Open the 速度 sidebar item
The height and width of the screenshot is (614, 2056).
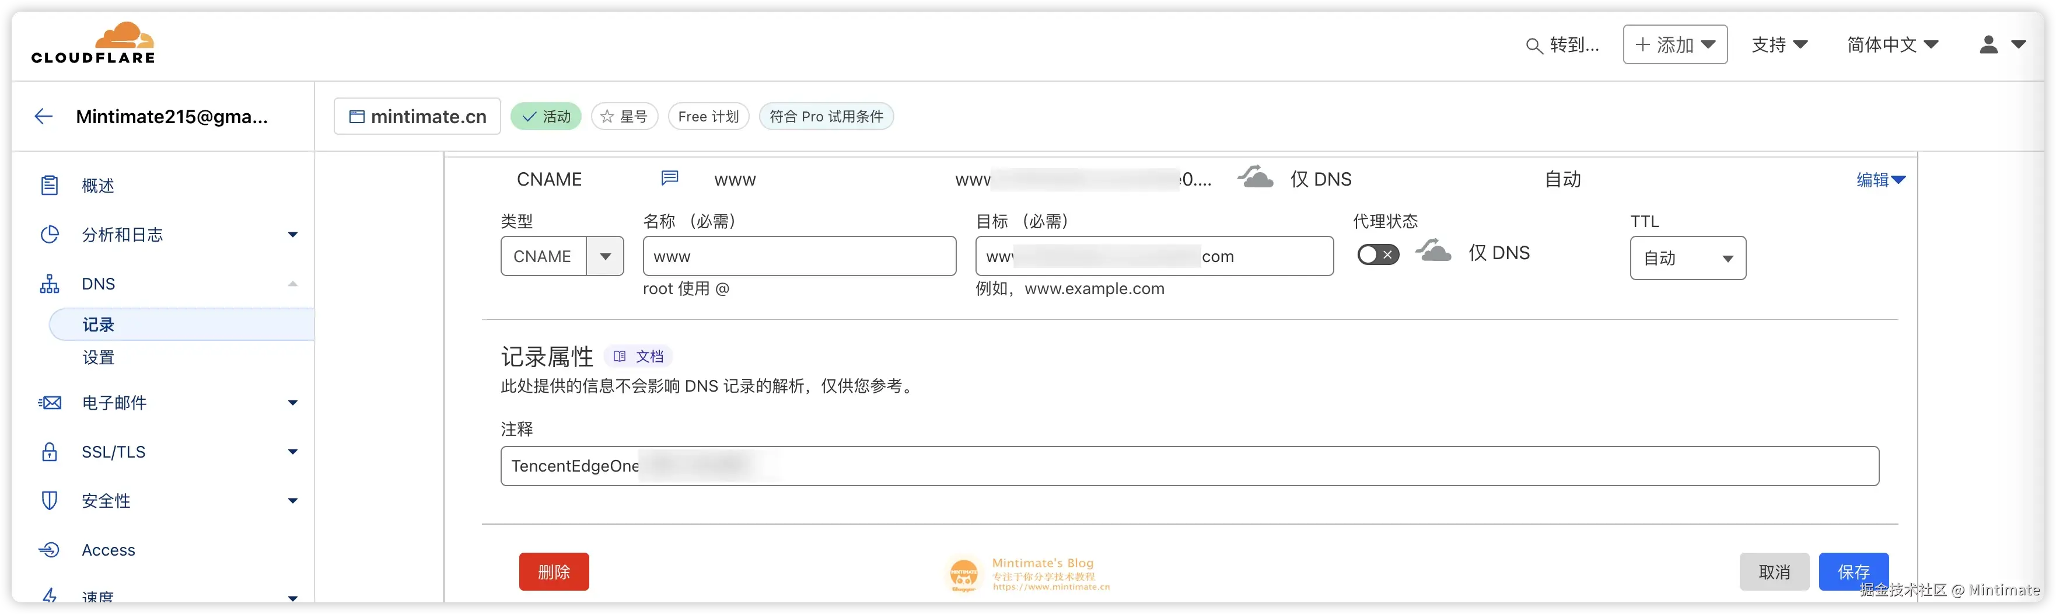tap(97, 596)
